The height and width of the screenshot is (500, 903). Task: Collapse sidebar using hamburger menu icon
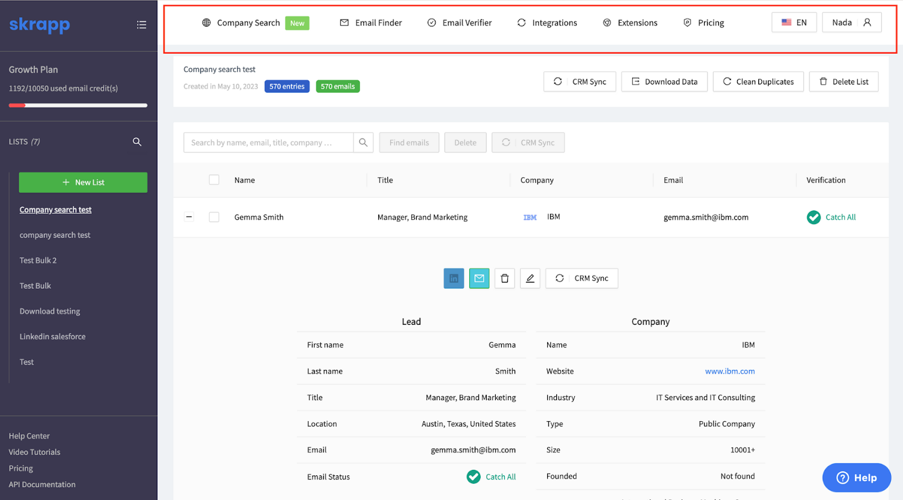pyautogui.click(x=142, y=25)
